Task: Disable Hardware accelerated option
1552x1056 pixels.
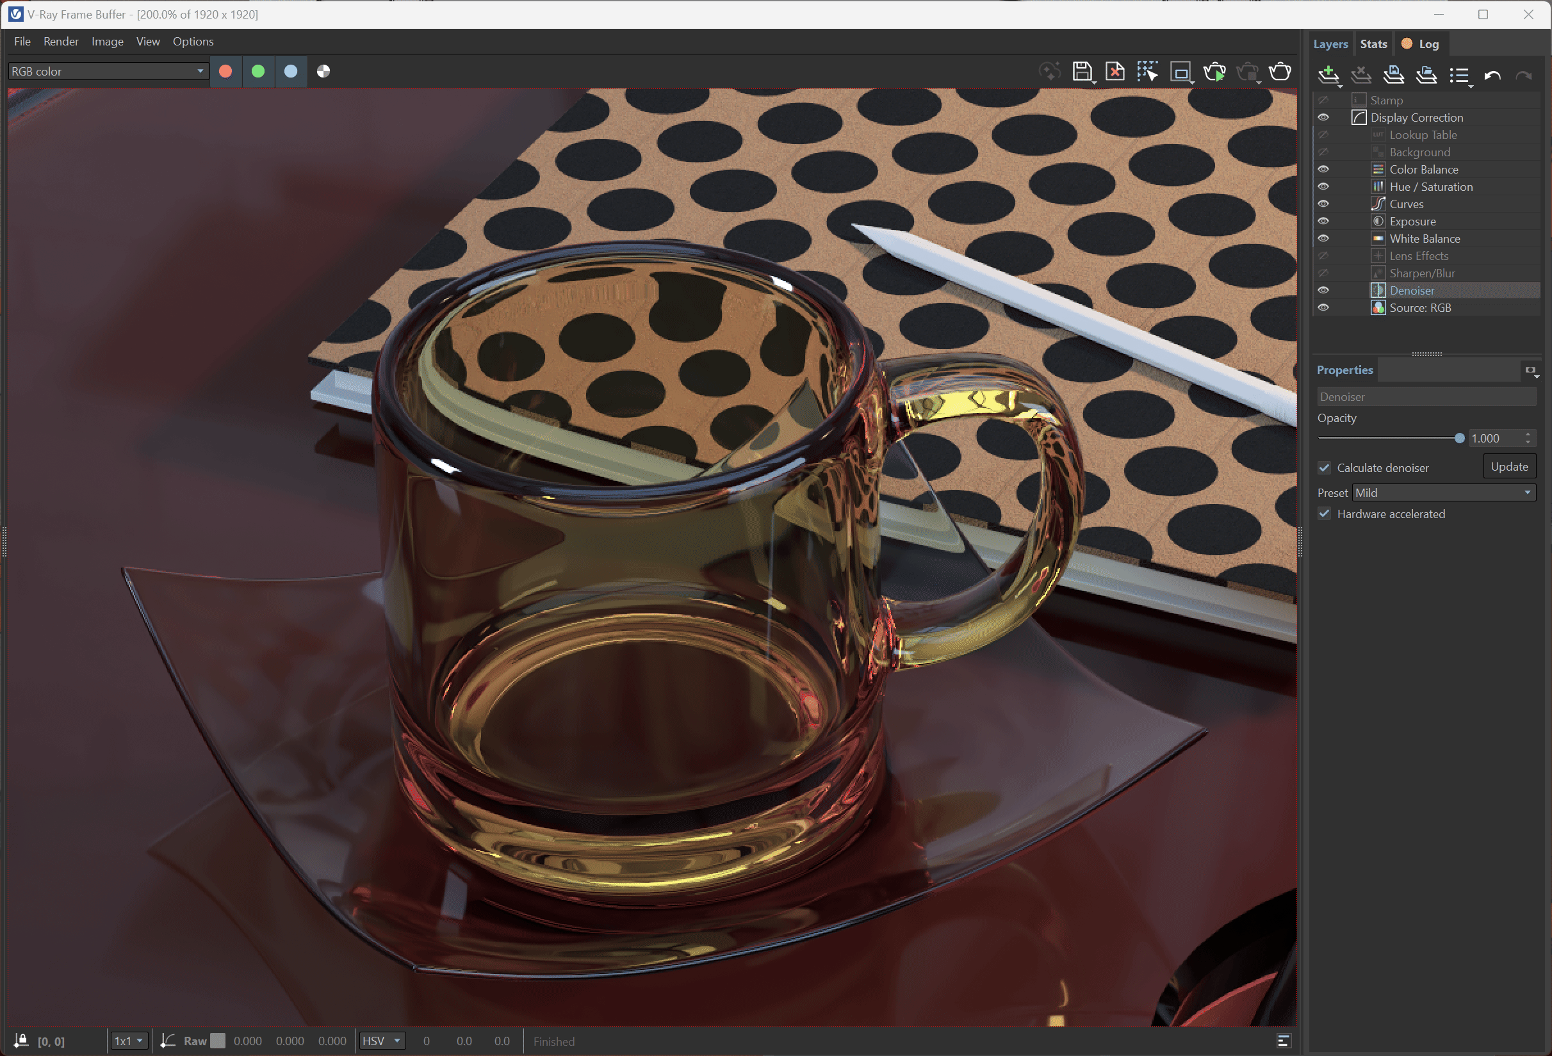Action: (1324, 514)
